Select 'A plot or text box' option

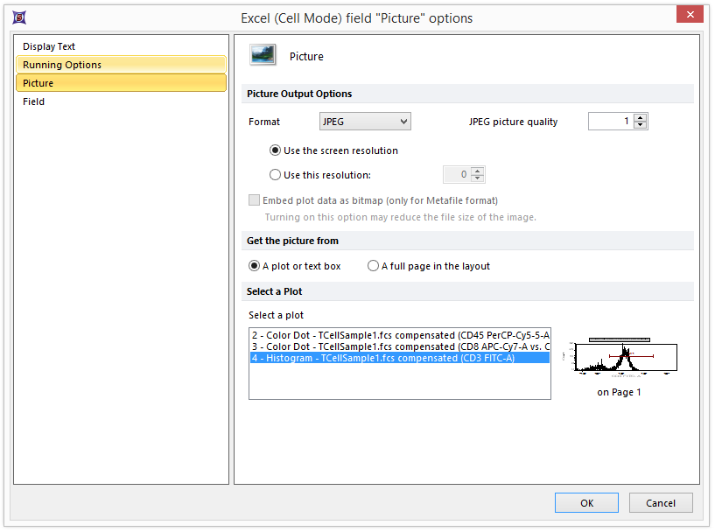point(255,266)
